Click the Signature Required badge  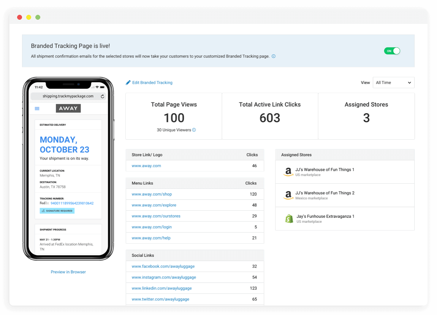tap(57, 211)
